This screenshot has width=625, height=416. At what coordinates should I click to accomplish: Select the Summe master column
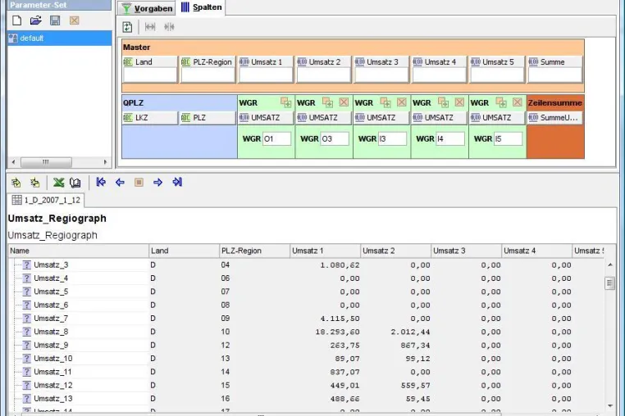coord(554,62)
